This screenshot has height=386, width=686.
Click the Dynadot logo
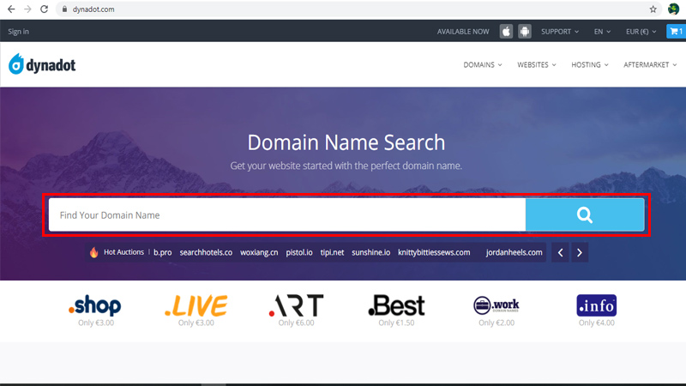pos(42,64)
